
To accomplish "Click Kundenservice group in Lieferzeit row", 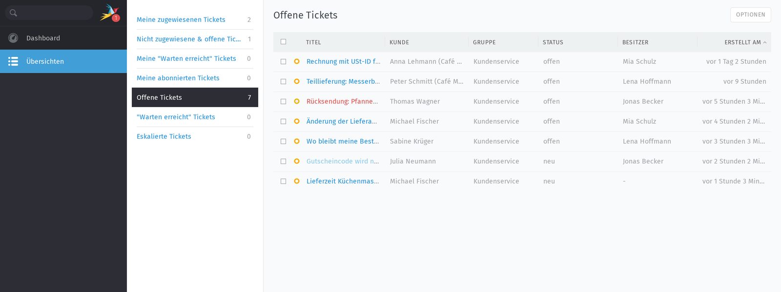I will (x=496, y=181).
